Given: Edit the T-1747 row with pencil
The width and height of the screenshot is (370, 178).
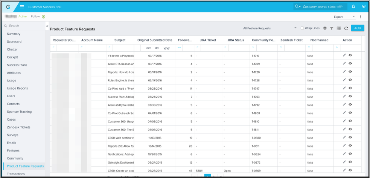Looking at the screenshot, I should [344, 88].
